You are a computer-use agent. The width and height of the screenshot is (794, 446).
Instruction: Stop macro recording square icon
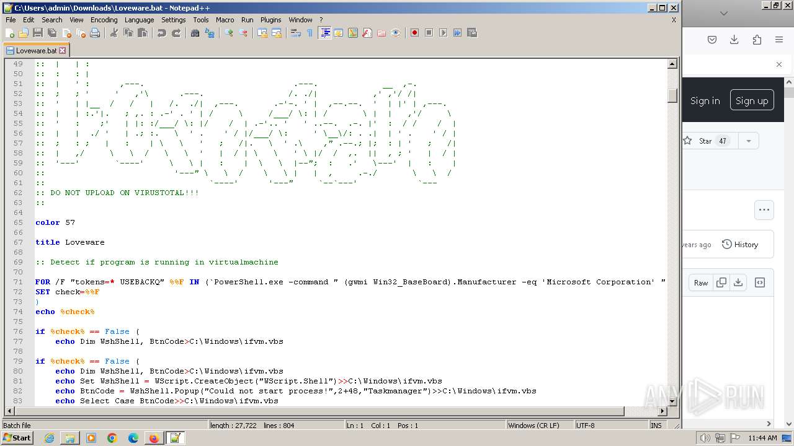pyautogui.click(x=429, y=33)
